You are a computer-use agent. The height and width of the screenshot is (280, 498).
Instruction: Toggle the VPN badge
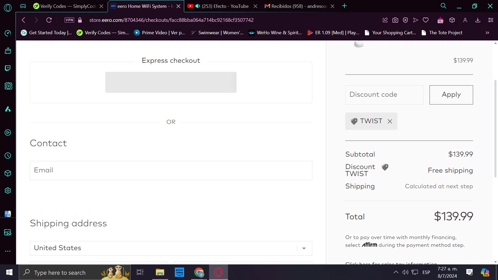pyautogui.click(x=69, y=20)
